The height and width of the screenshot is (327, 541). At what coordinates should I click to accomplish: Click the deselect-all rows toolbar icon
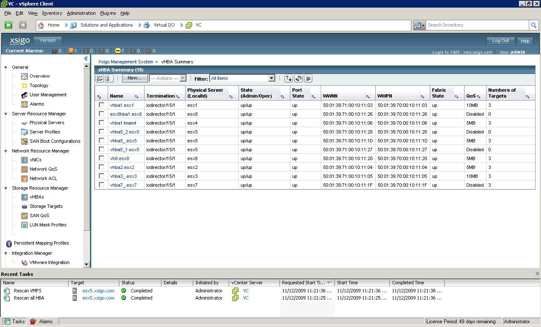[x=109, y=78]
